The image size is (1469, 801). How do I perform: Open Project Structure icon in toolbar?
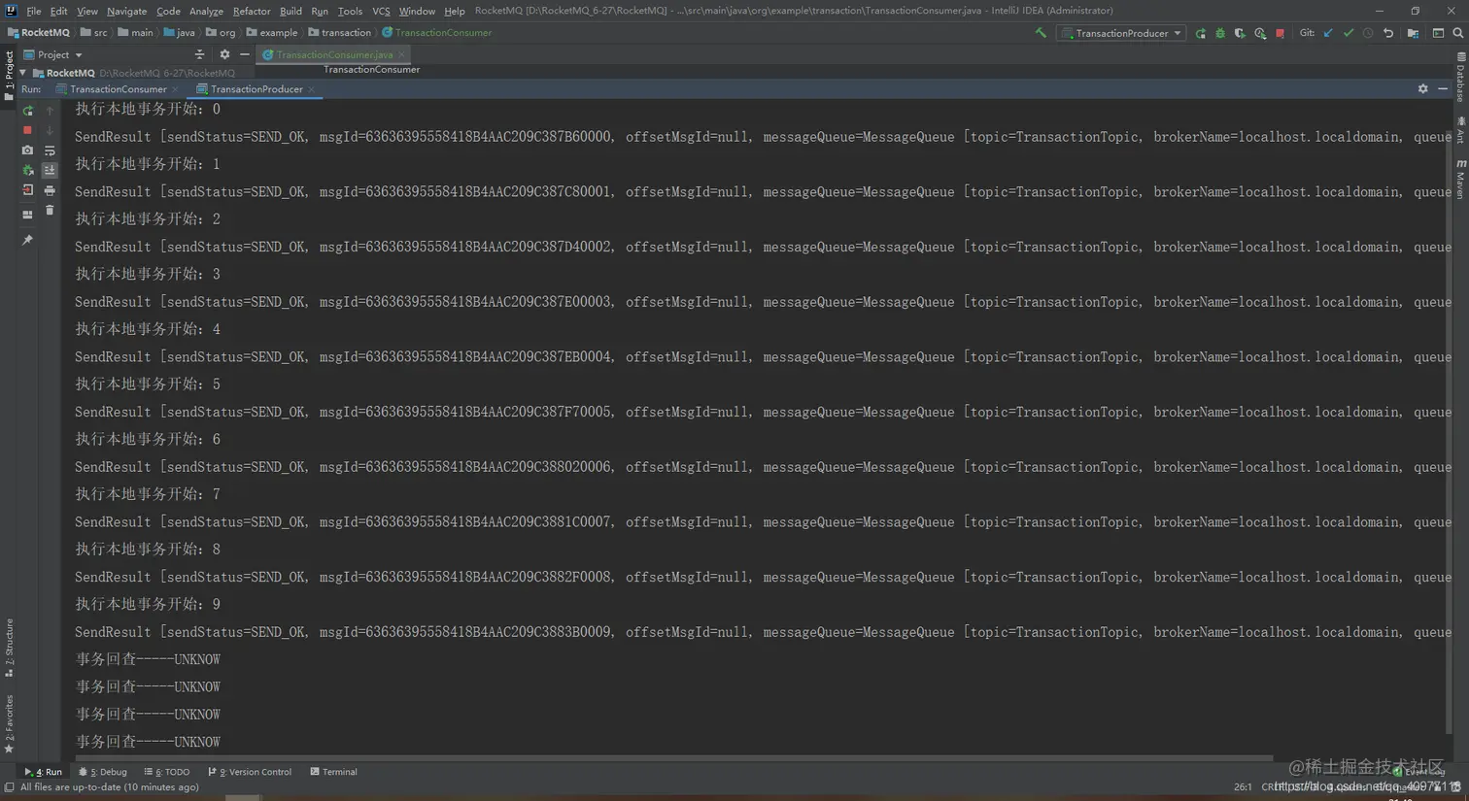click(x=1413, y=33)
